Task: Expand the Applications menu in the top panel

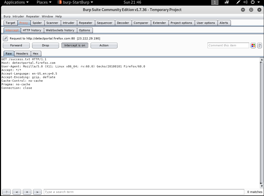Action: coord(15,2)
